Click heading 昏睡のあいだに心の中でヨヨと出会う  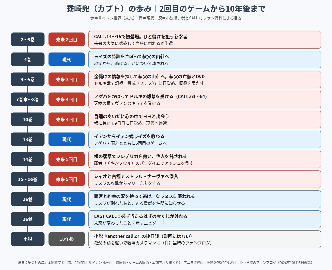click(131, 116)
